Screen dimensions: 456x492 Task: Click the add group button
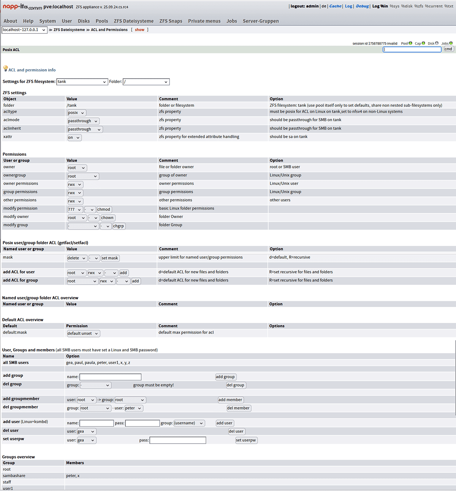(225, 377)
